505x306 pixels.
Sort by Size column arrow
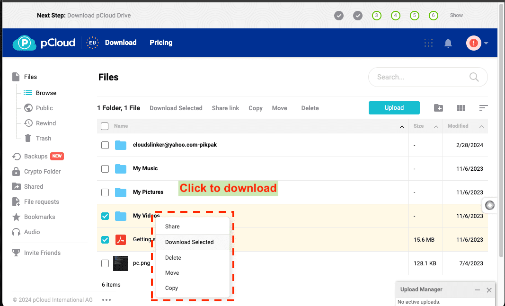coord(436,126)
